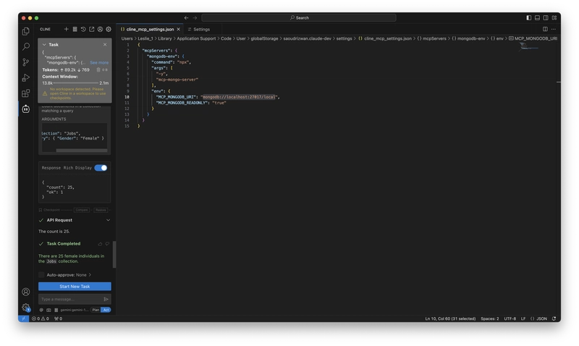Open the Spaces: 2 indentation selector

(490, 318)
